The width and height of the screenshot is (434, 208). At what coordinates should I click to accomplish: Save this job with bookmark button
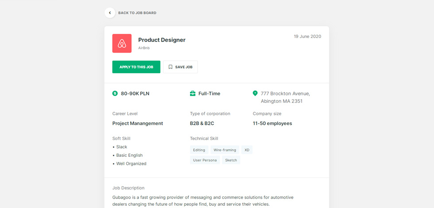click(181, 67)
